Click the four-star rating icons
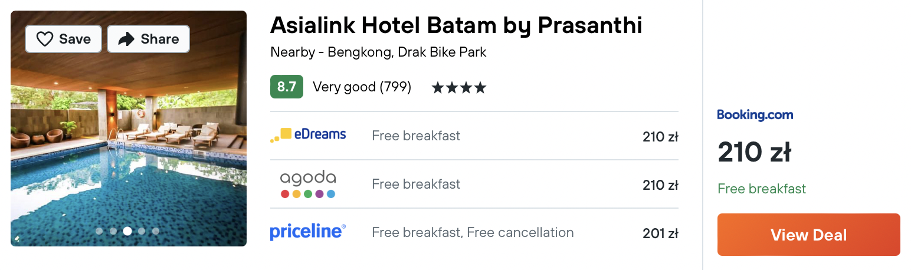 click(x=459, y=88)
